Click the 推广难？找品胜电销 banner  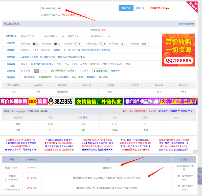coord(161,102)
